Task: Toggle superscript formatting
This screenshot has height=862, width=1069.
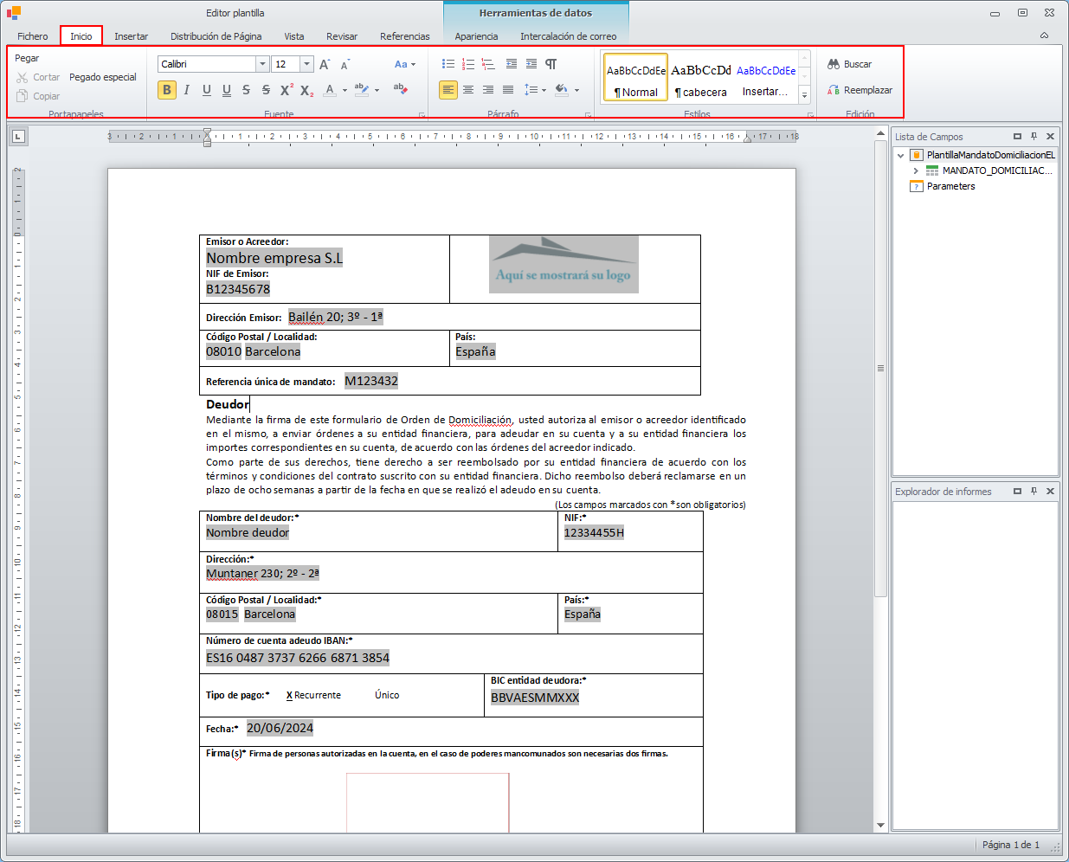Action: point(287,90)
